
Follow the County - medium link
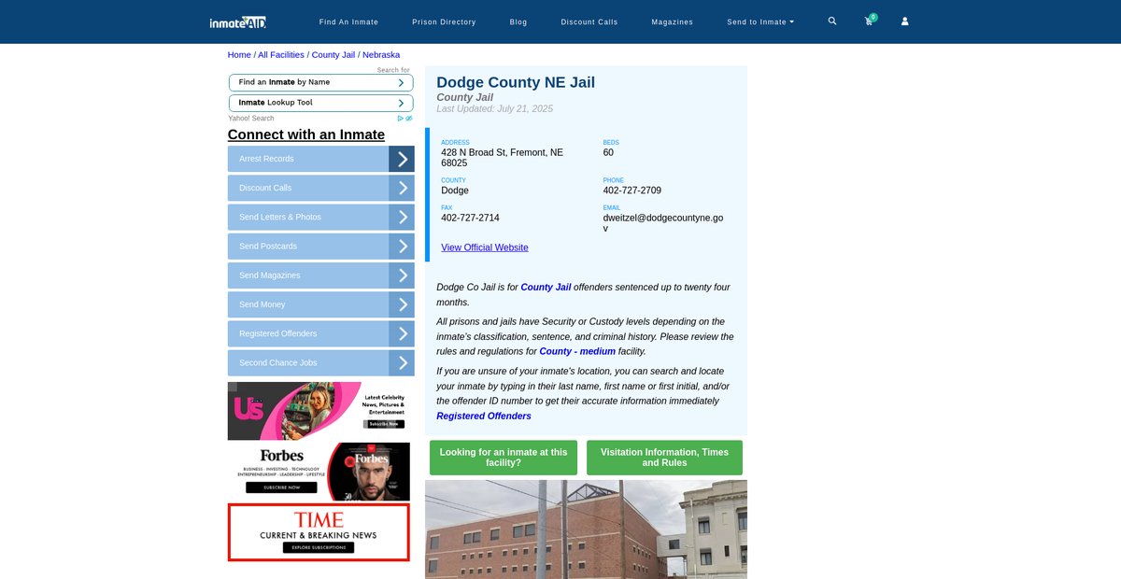(x=577, y=351)
